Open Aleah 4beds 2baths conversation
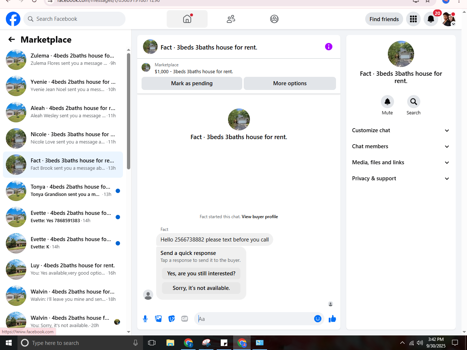 point(63,112)
